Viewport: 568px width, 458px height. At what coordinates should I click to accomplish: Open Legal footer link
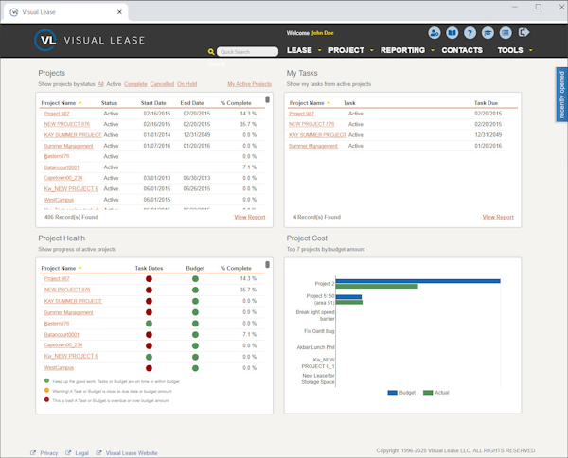click(x=81, y=453)
